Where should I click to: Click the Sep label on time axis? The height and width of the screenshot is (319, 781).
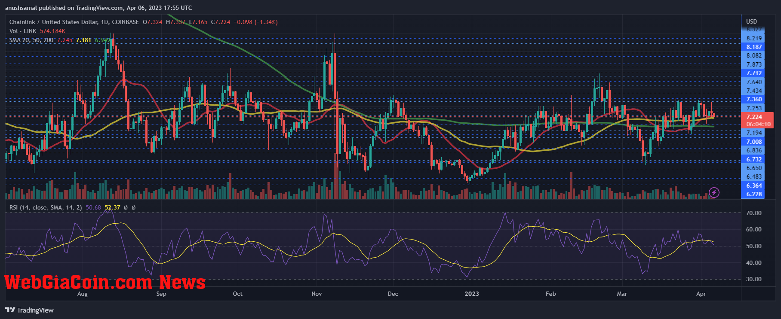pos(161,294)
